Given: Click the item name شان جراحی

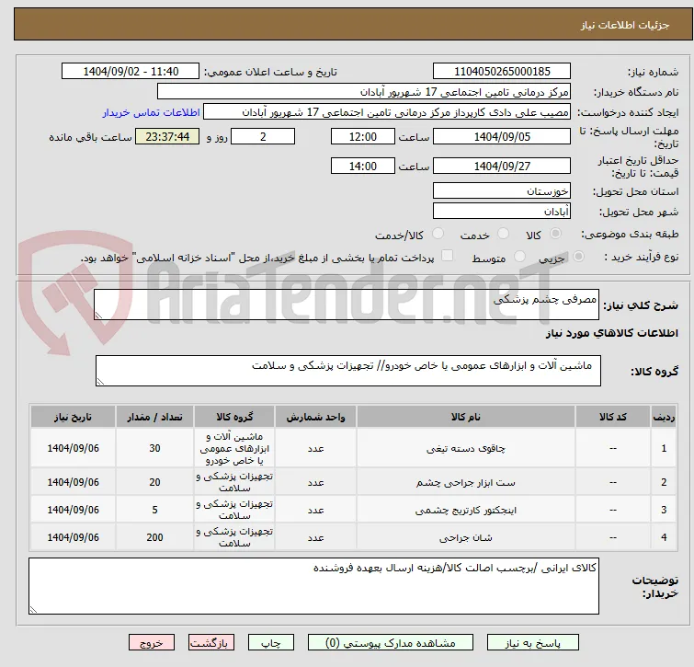Looking at the screenshot, I should (466, 537).
